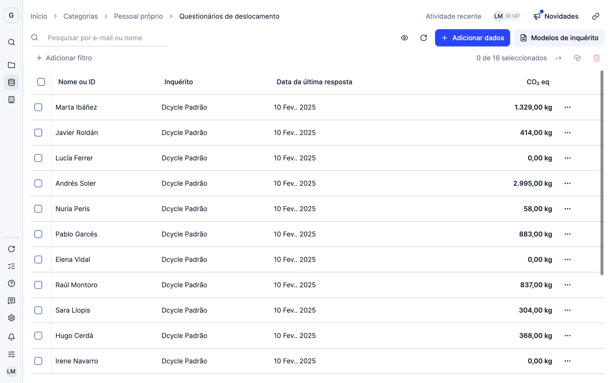Open the settings gear icon

(x=11, y=318)
